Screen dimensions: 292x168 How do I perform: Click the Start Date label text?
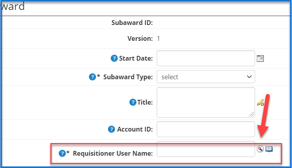click(x=136, y=58)
